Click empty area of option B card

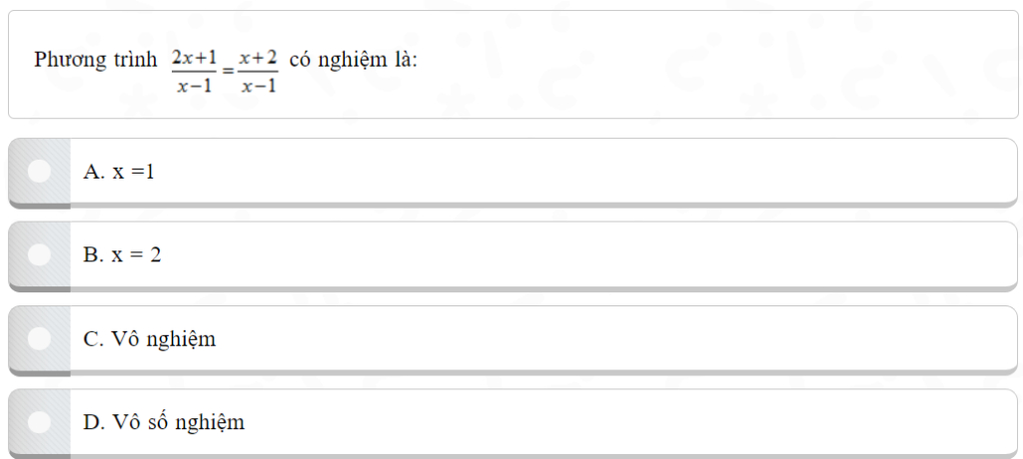point(587,254)
